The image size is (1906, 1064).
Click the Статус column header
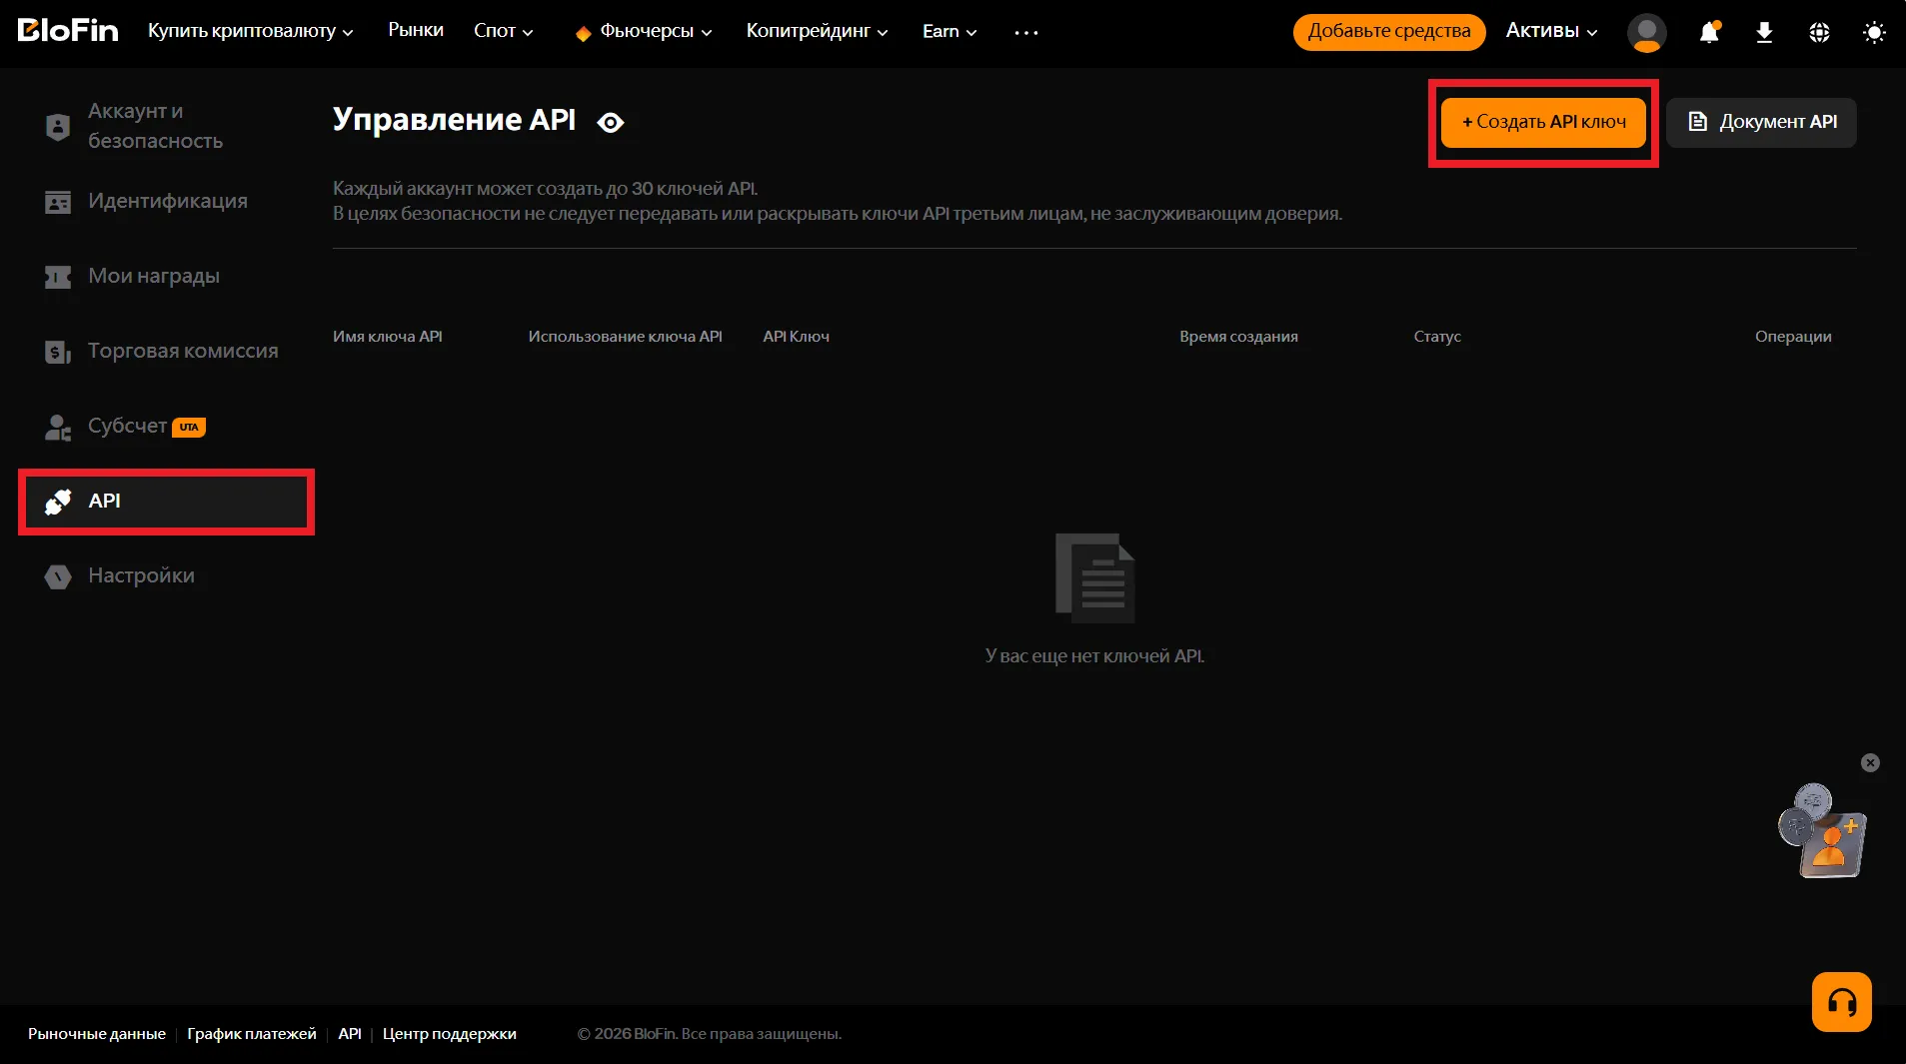[x=1437, y=337]
